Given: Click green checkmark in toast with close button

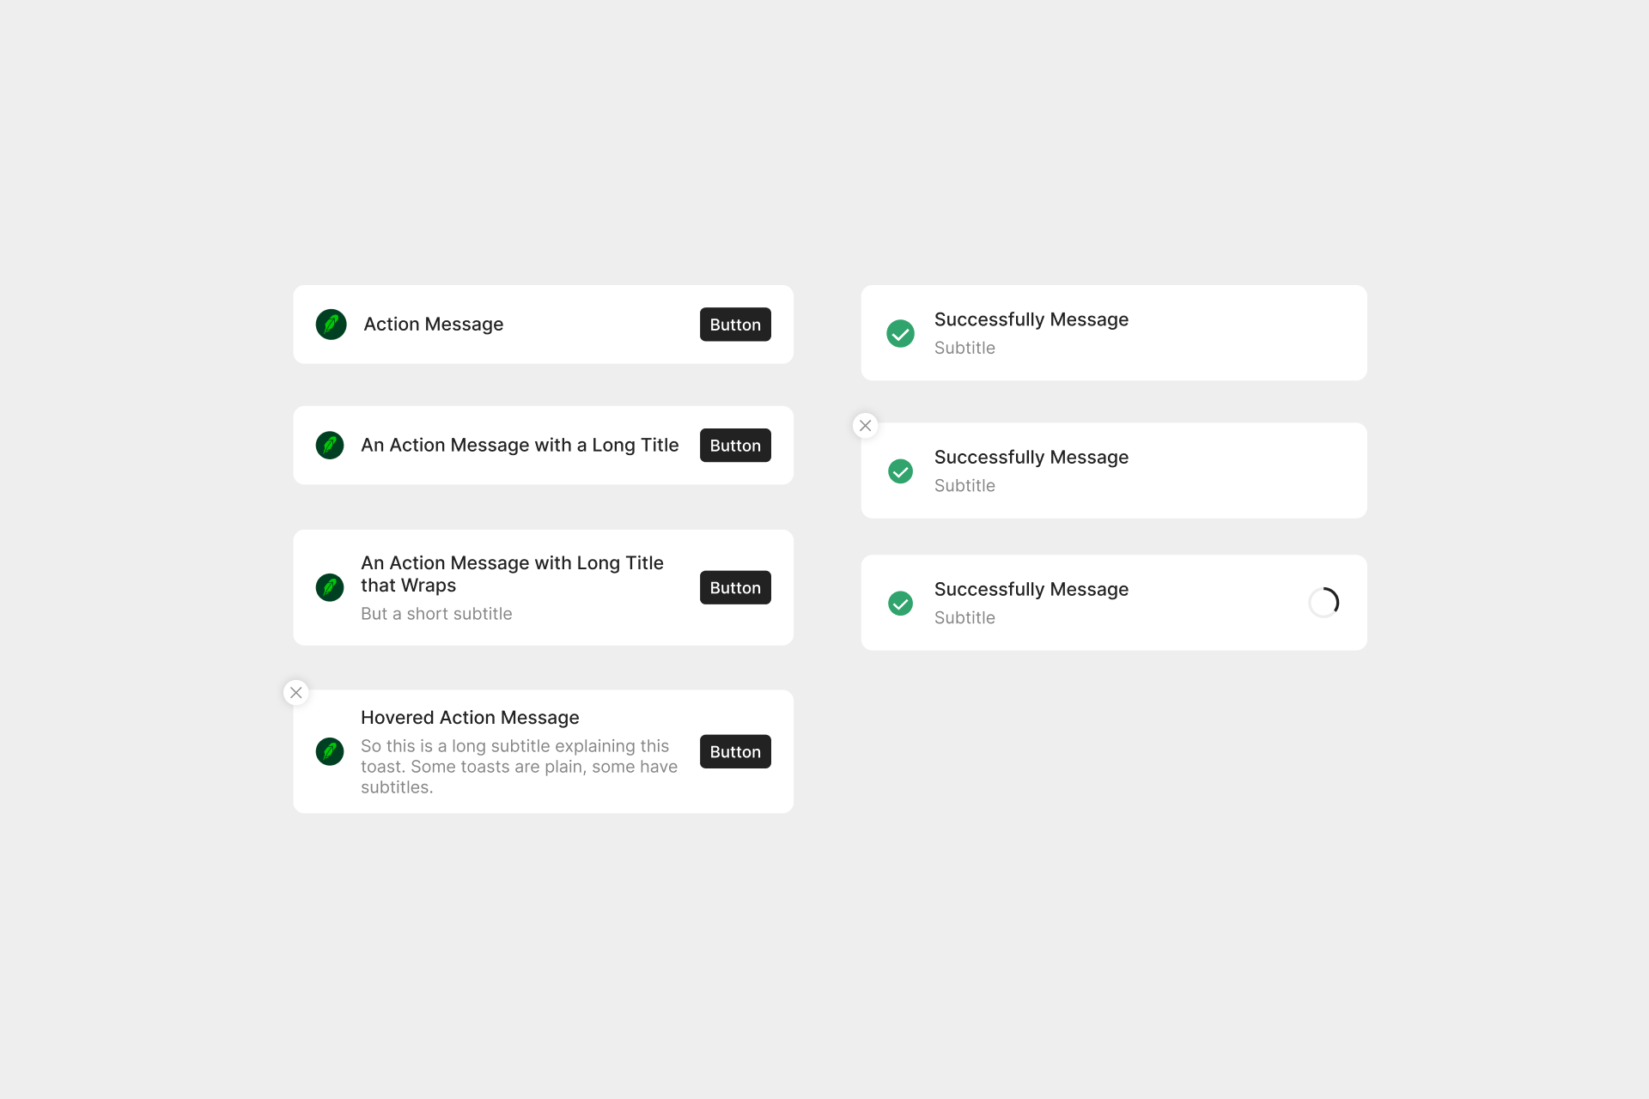Looking at the screenshot, I should point(900,471).
